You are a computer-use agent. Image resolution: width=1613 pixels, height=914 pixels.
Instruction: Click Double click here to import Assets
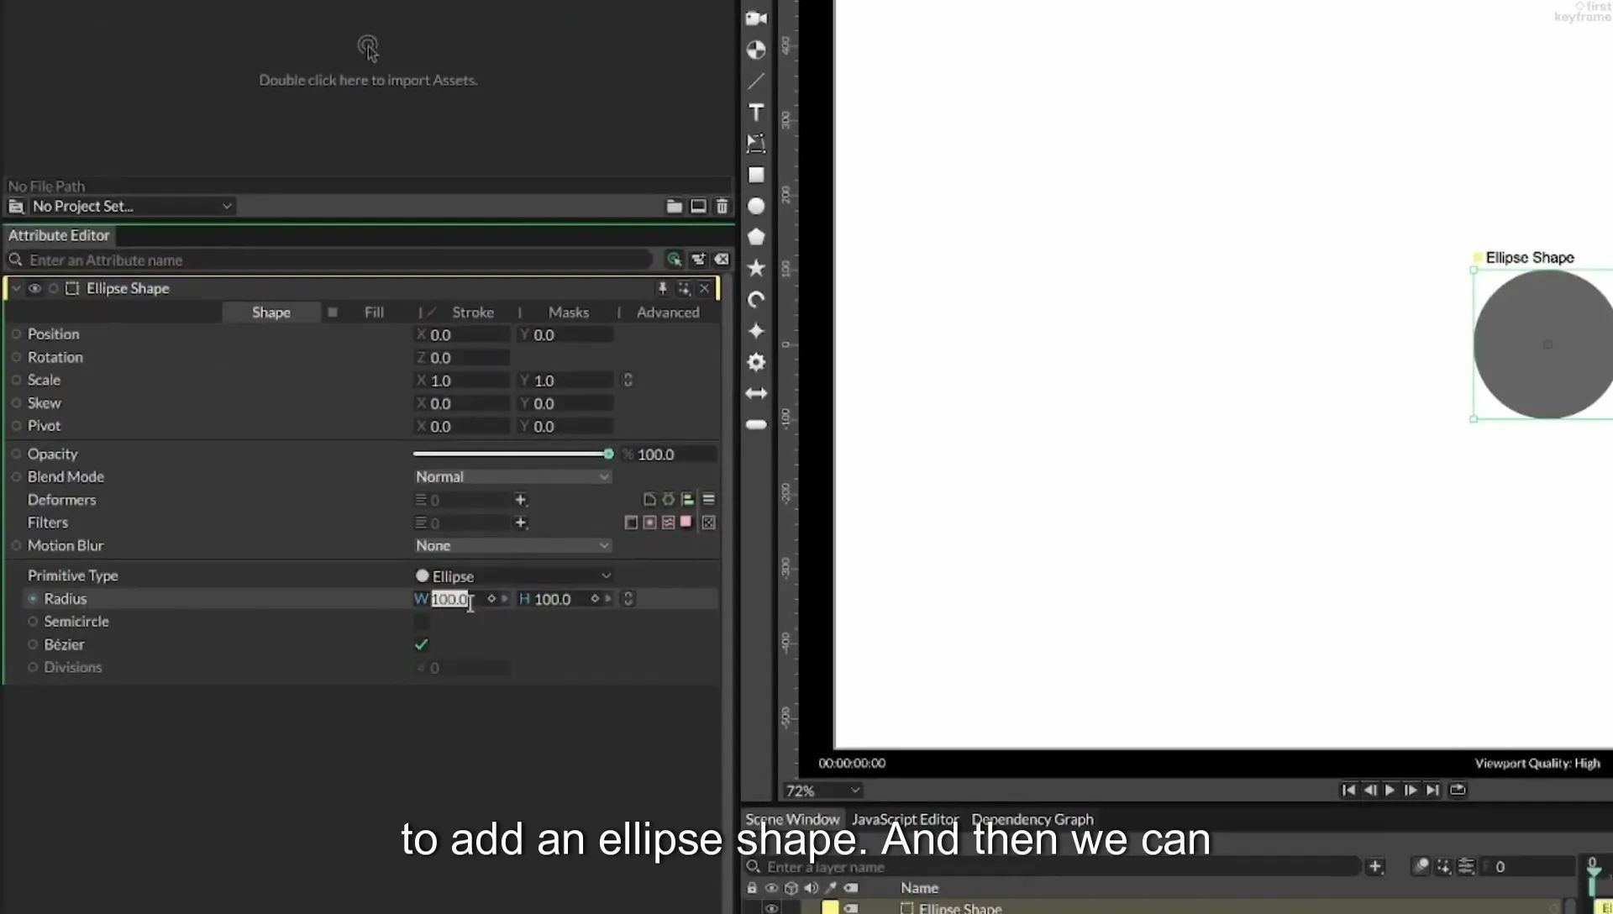tap(368, 81)
